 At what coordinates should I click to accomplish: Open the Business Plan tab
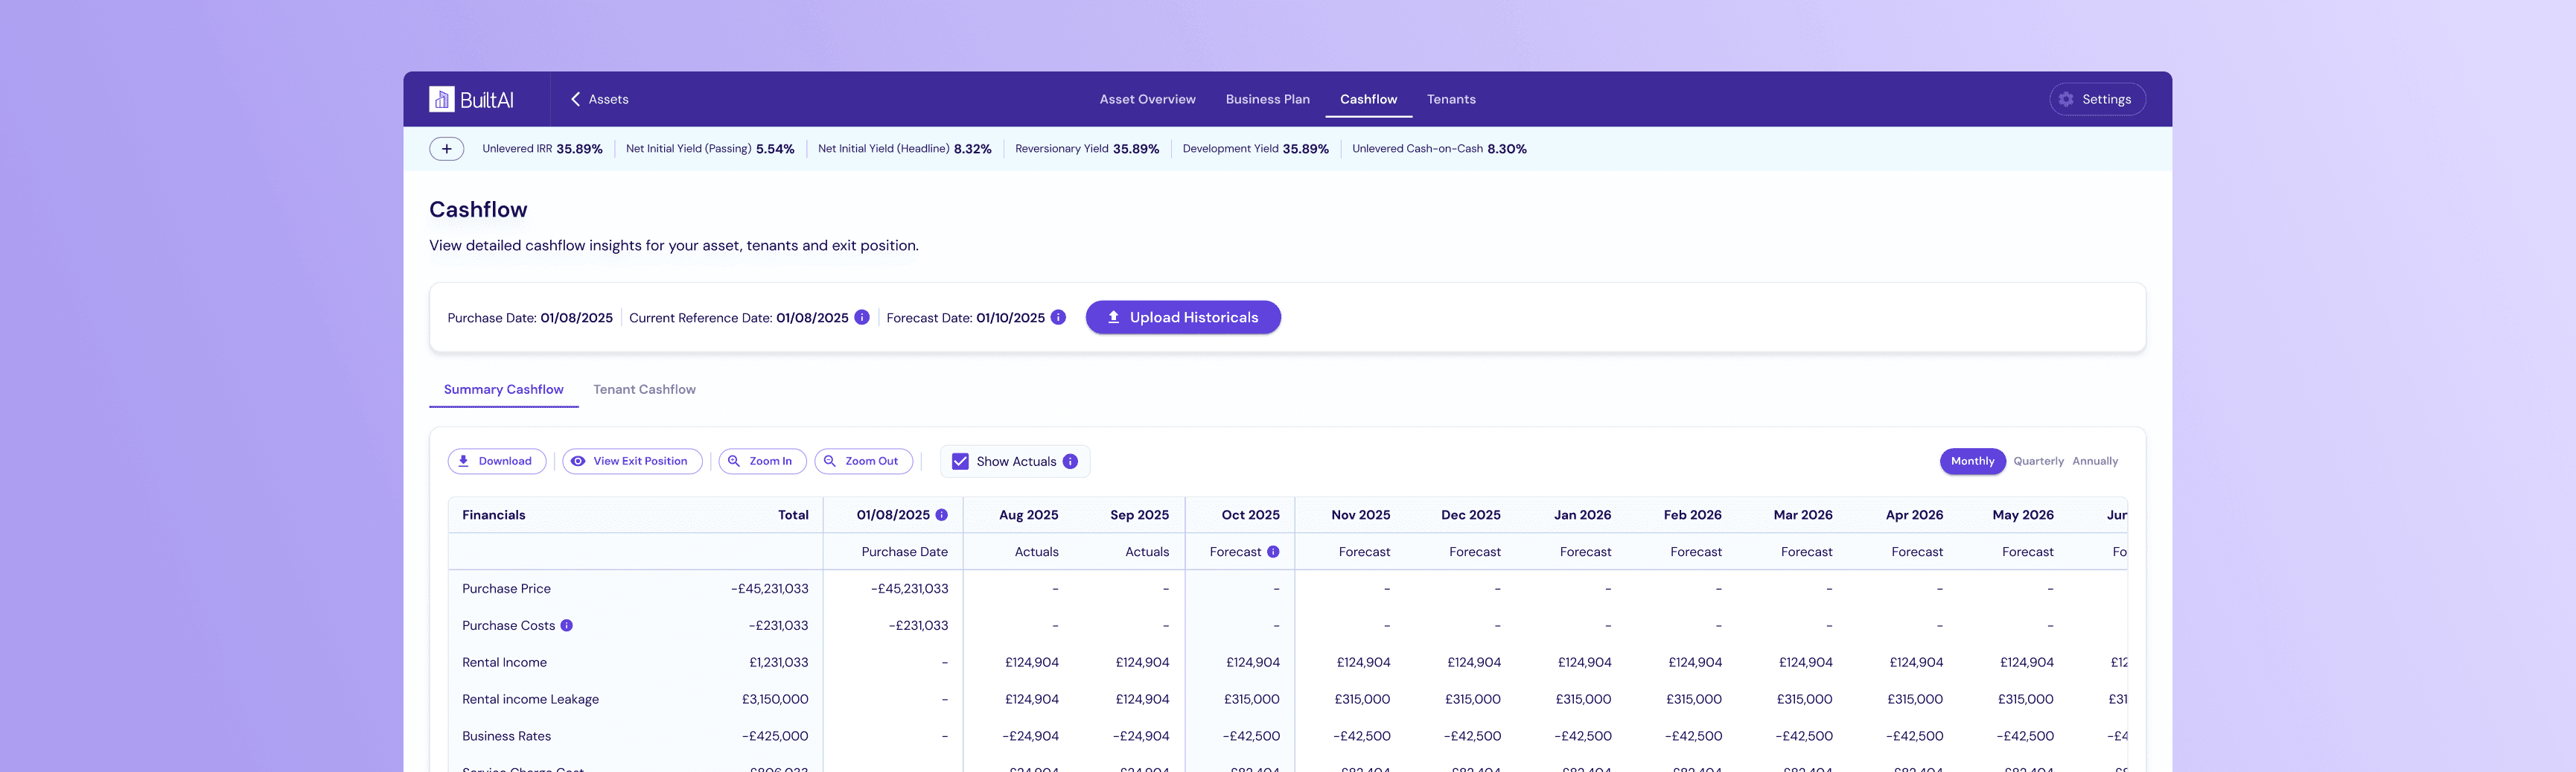[1267, 99]
